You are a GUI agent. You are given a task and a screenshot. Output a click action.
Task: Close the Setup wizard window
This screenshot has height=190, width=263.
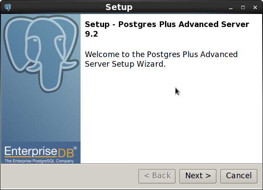(x=255, y=7)
